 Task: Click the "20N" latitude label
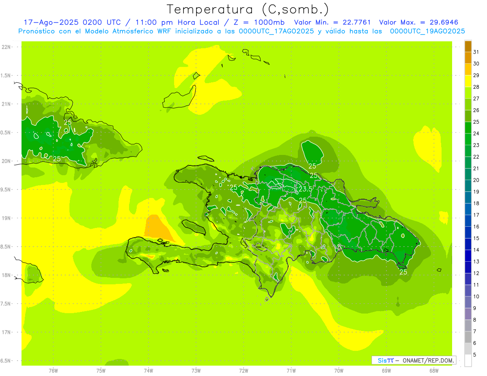6,161
